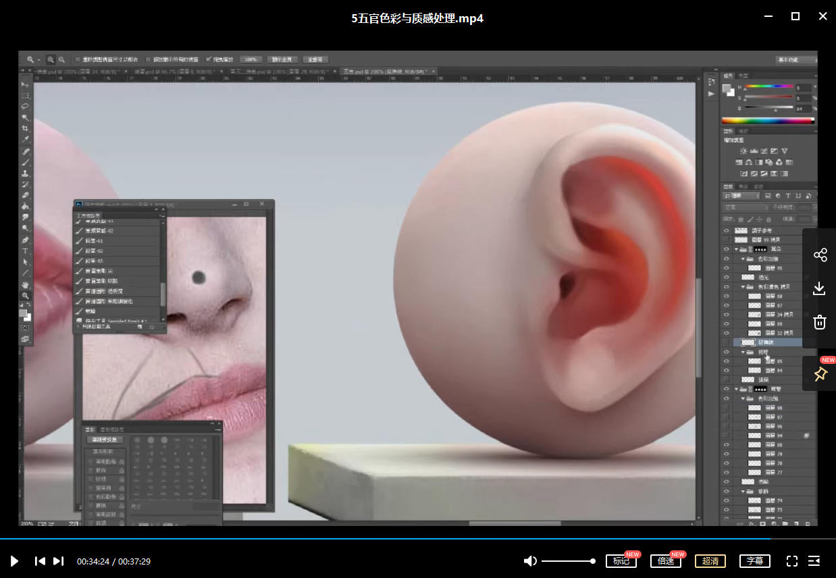Image resolution: width=836 pixels, height=578 pixels.
Task: Toggle the 字幕 subtitles option
Action: (x=755, y=561)
